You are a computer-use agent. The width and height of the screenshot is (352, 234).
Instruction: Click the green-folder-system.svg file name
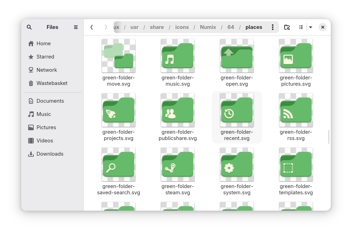237,189
